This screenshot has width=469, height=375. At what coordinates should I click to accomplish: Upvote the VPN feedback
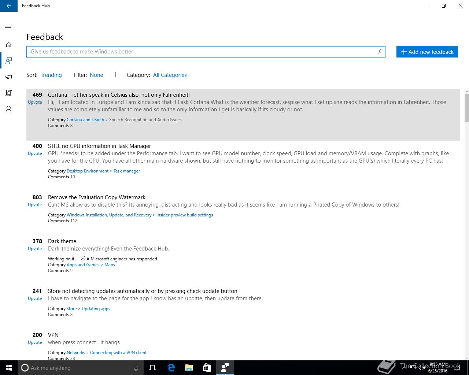point(35,342)
